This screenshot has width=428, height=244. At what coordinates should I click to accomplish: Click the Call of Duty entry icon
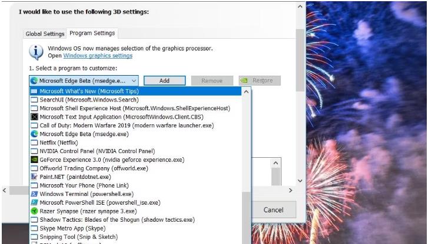[34, 126]
